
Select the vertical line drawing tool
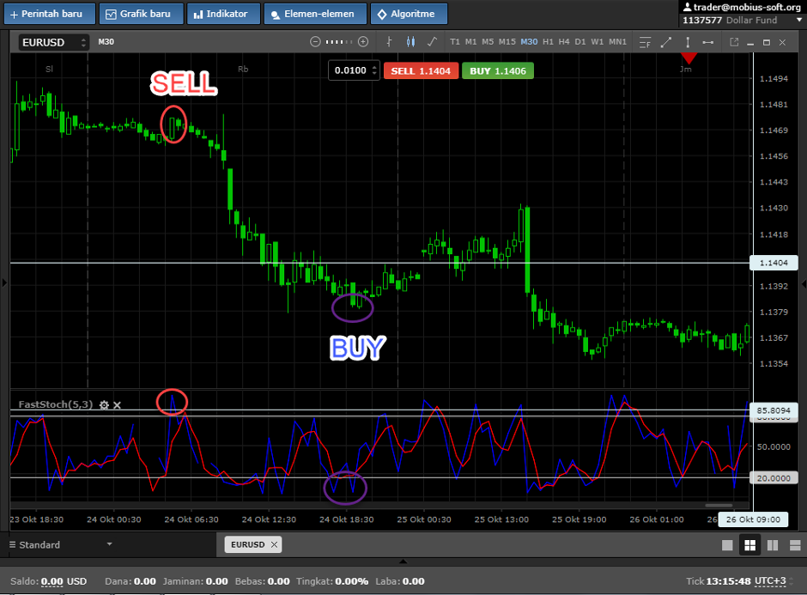(688, 42)
